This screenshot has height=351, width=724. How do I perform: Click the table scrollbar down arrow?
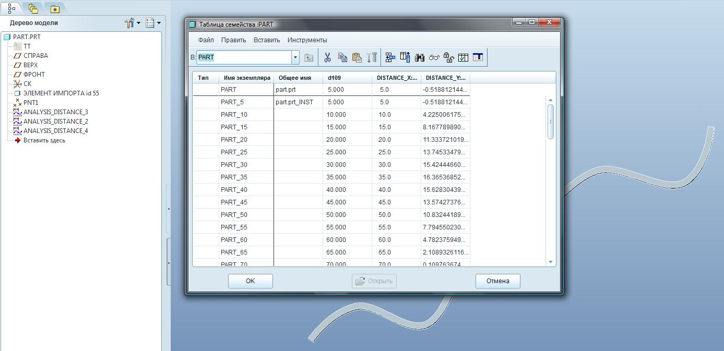(x=551, y=262)
